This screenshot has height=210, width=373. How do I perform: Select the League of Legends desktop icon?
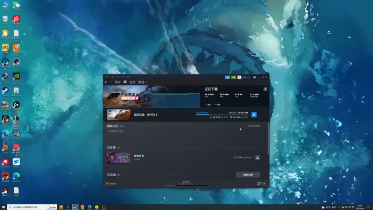pyautogui.click(x=16, y=120)
